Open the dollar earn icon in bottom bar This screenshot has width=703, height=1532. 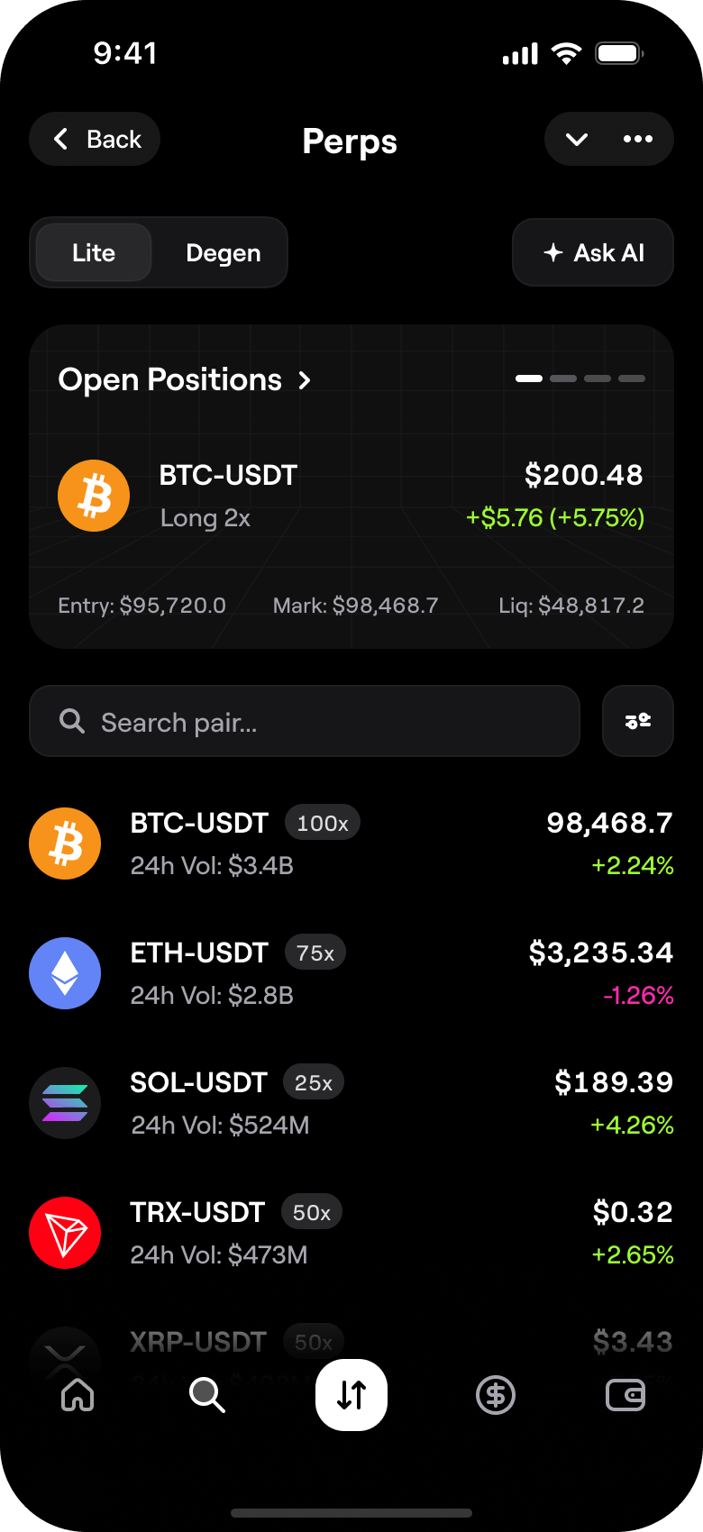[496, 1395]
